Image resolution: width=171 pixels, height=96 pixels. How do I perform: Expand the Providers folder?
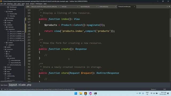tap(5, 18)
